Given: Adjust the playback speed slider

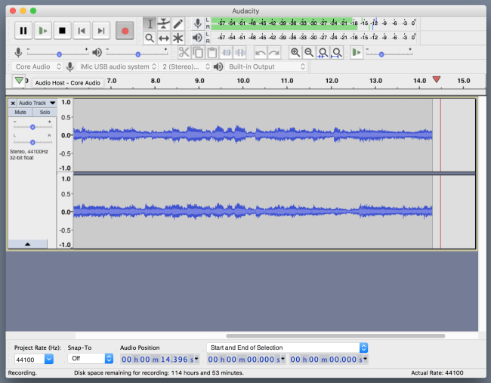Looking at the screenshot, I should [381, 54].
